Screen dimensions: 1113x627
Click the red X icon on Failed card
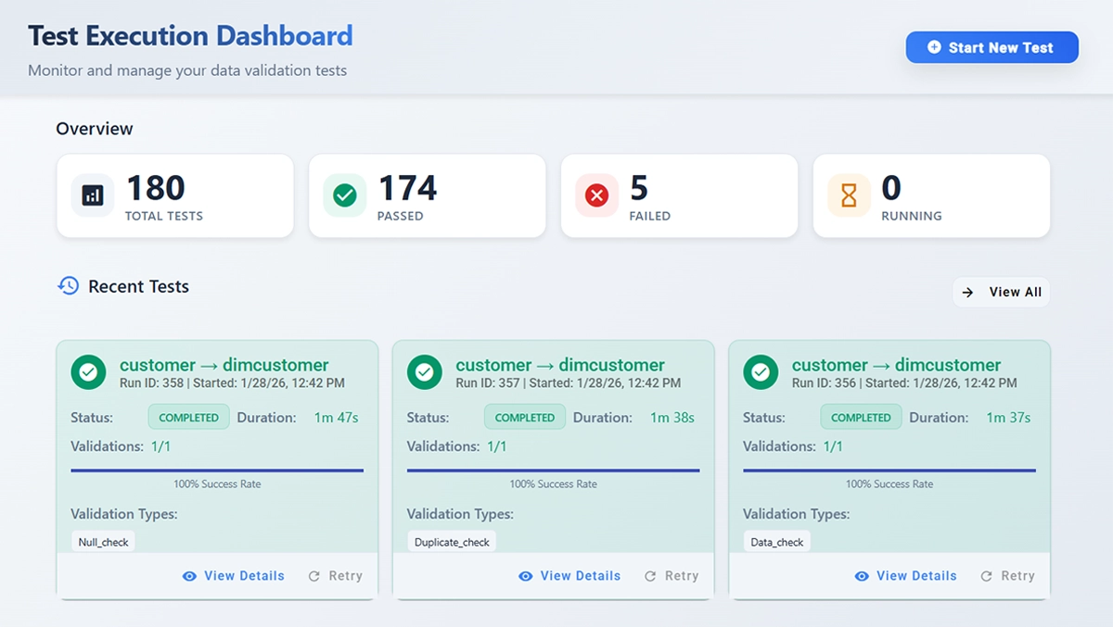(x=596, y=195)
